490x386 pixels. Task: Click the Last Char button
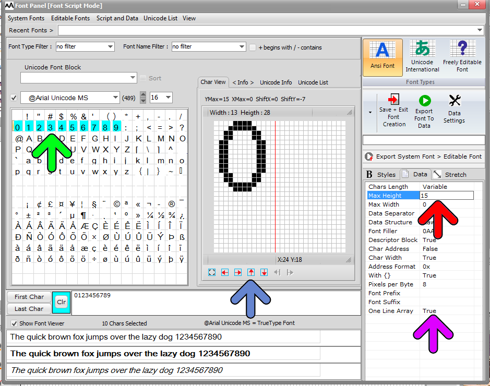point(29,309)
